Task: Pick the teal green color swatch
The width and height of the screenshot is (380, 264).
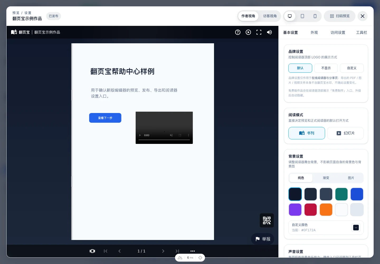Action: point(341,194)
